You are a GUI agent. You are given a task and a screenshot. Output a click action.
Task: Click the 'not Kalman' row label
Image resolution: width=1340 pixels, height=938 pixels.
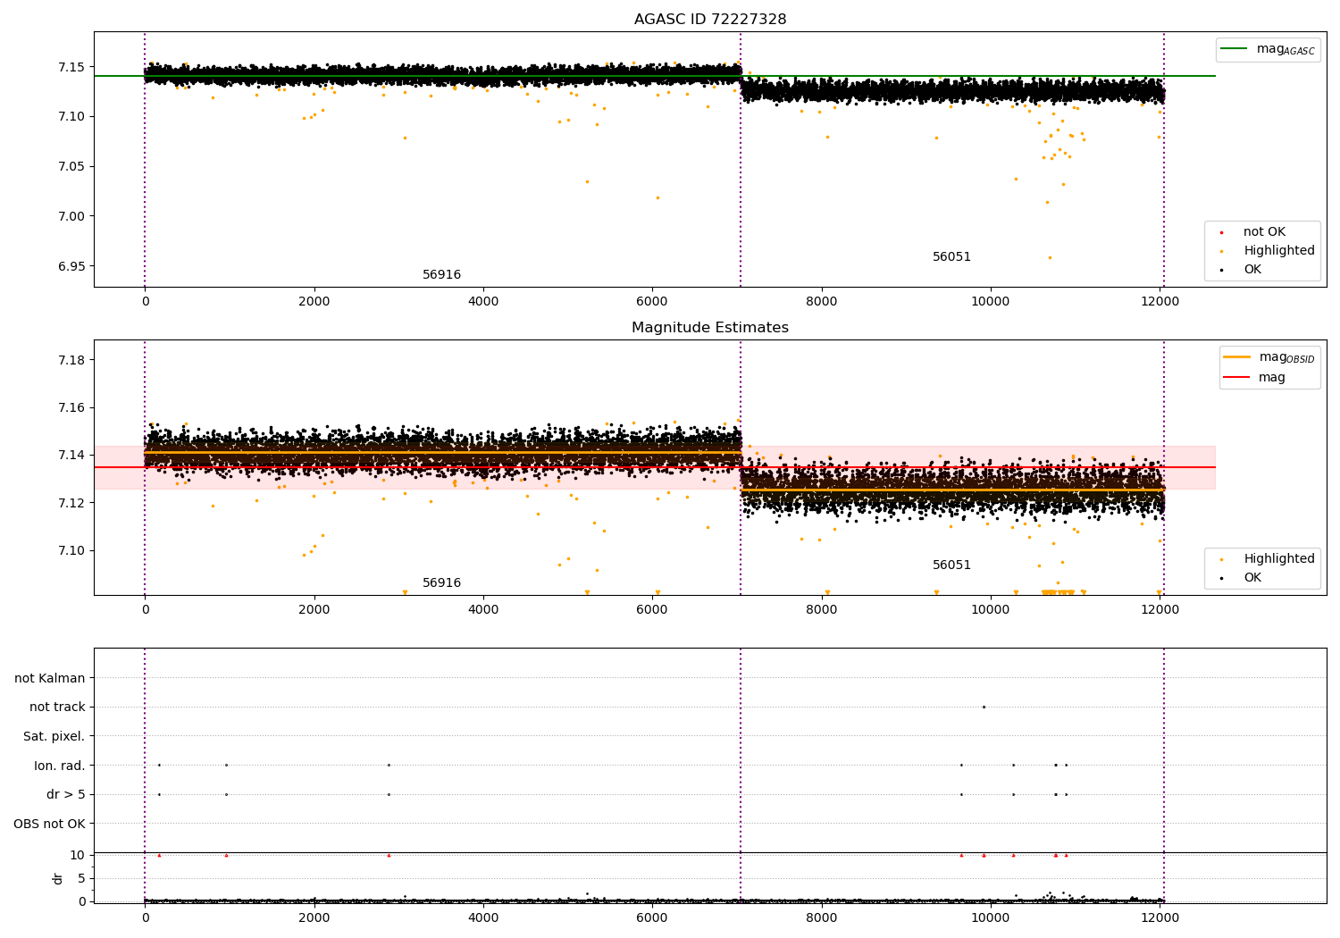(50, 678)
